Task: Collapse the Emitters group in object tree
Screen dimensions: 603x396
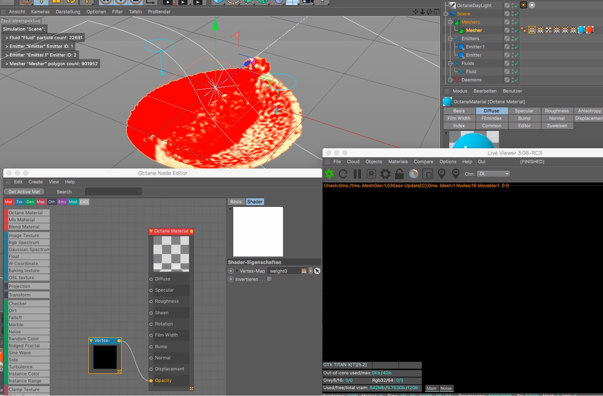Action: coord(450,39)
